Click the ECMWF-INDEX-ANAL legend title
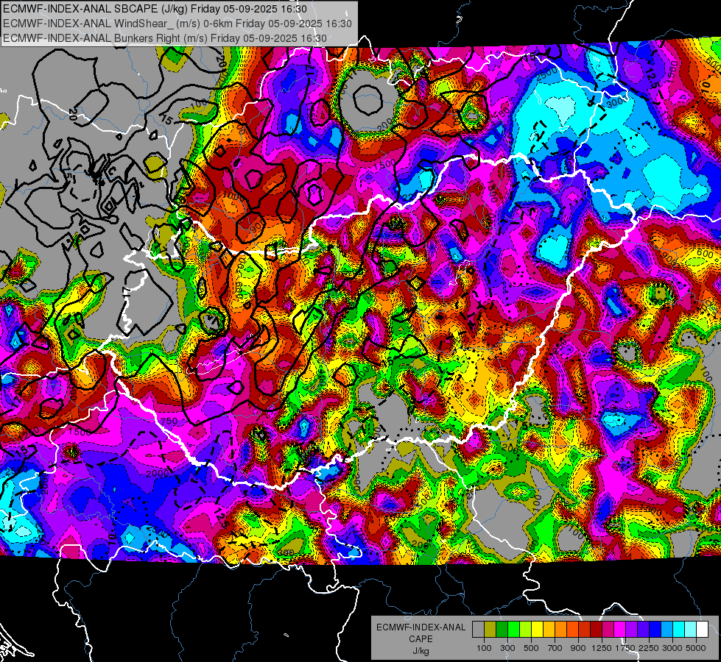Viewport: 721px width, 662px height. (421, 627)
